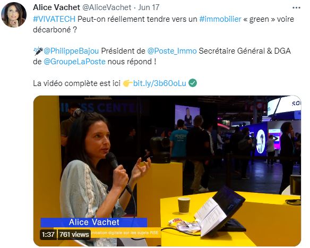The height and width of the screenshot is (248, 310).
Task: Click the microphone emoji before @PhilippeBajou
Action: pyautogui.click(x=38, y=51)
